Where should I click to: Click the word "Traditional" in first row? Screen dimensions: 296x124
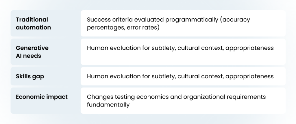32,20
